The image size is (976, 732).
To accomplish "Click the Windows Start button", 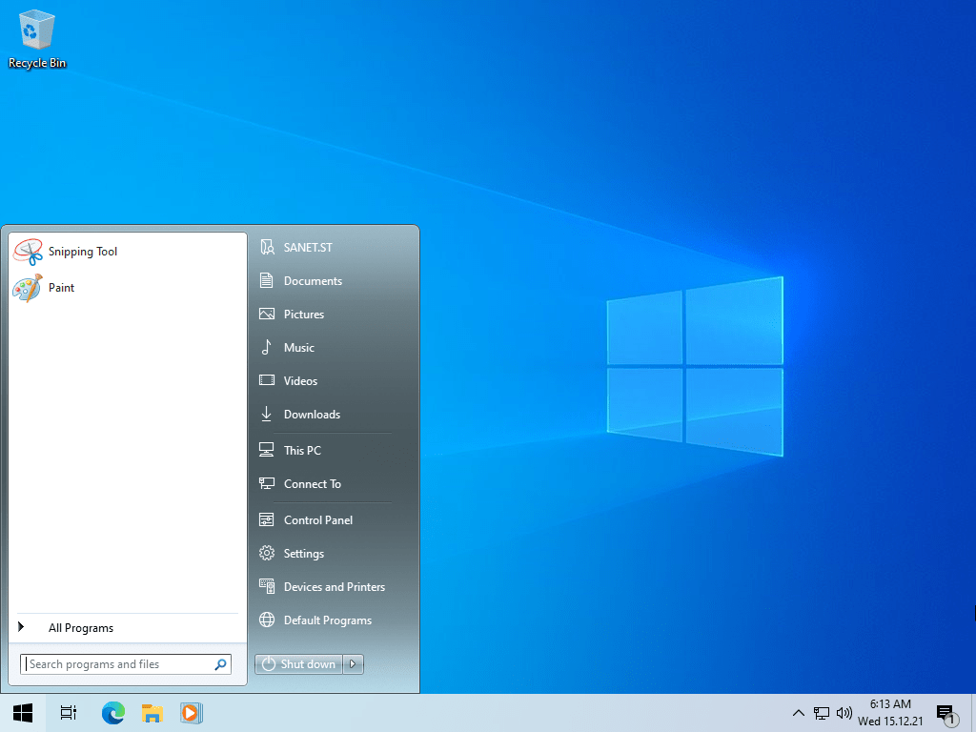I will click(23, 713).
